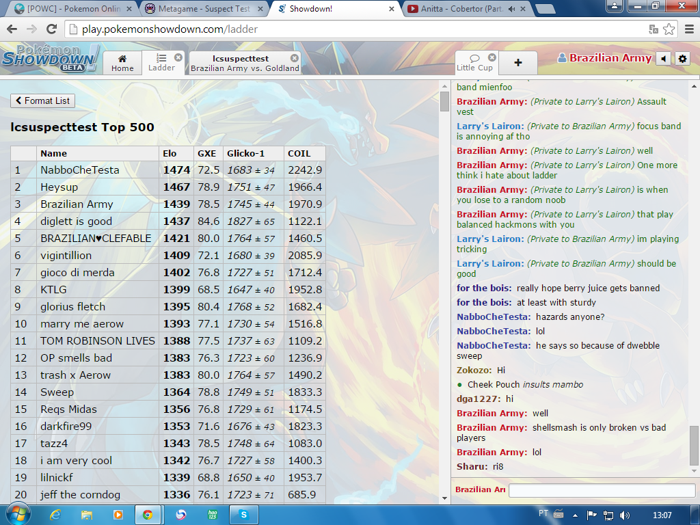The image size is (700, 525).
Task: Switch to Chrome in the taskbar
Action: [x=148, y=515]
